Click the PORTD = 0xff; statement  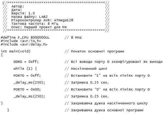pos(27,76)
